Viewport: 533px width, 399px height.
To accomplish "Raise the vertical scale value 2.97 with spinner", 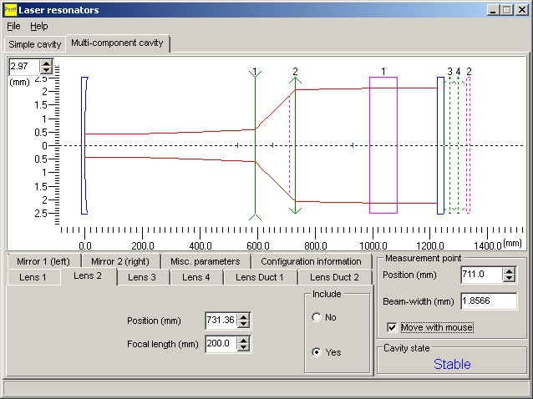I will [x=46, y=62].
